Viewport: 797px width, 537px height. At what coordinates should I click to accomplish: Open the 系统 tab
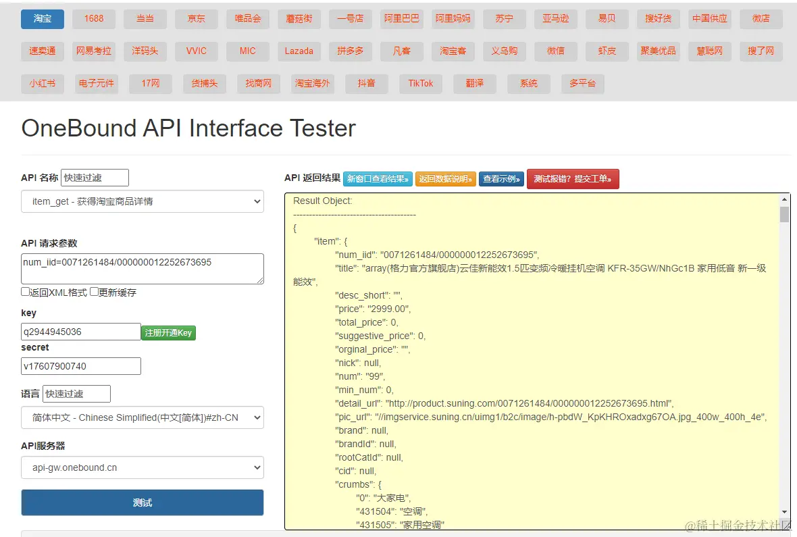click(529, 84)
